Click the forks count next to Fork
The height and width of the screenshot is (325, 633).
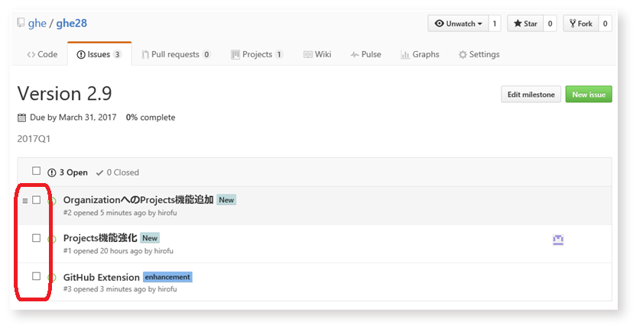pyautogui.click(x=605, y=24)
